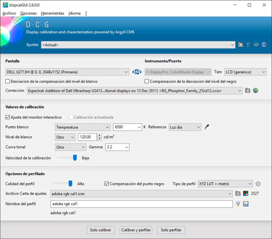This screenshot has width=272, height=239.
Task: Click the install profile icon beside Ajustes
Action: pyautogui.click(x=256, y=45)
